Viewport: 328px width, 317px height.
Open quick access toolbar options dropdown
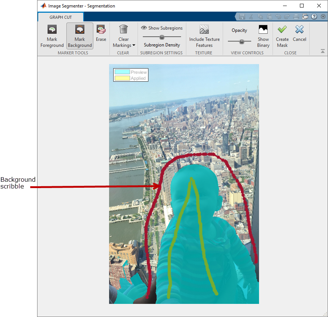click(323, 17)
